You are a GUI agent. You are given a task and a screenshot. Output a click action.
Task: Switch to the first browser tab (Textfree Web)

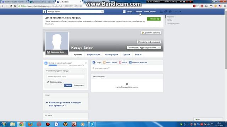point(14,2)
